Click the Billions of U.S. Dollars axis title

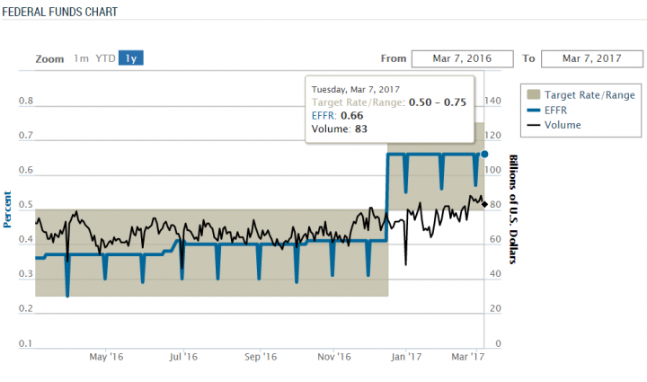pyautogui.click(x=513, y=209)
